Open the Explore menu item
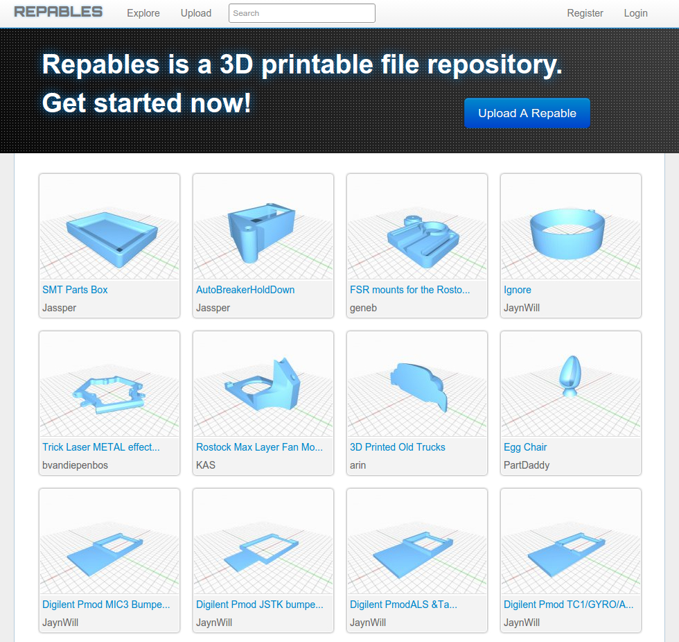 [x=143, y=13]
